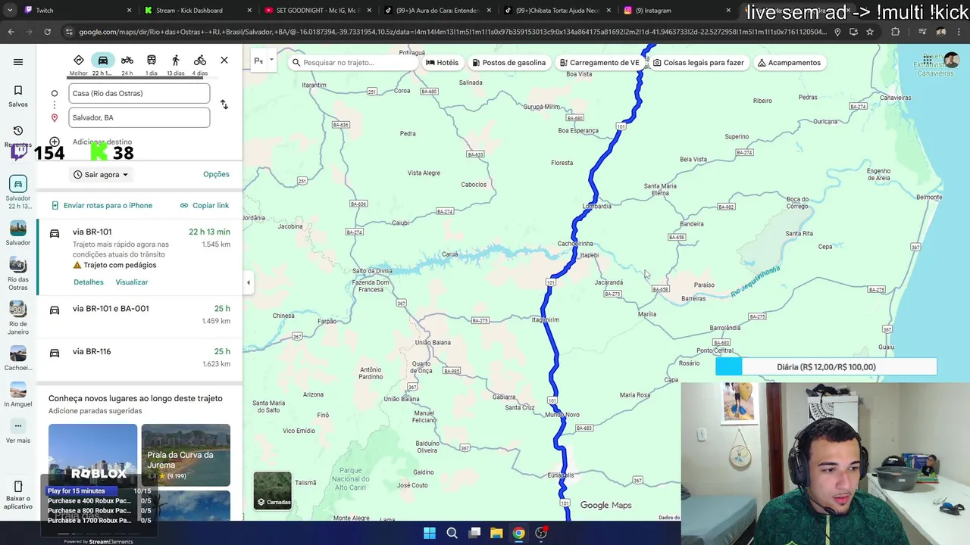Open the Windows Start menu

click(x=430, y=533)
